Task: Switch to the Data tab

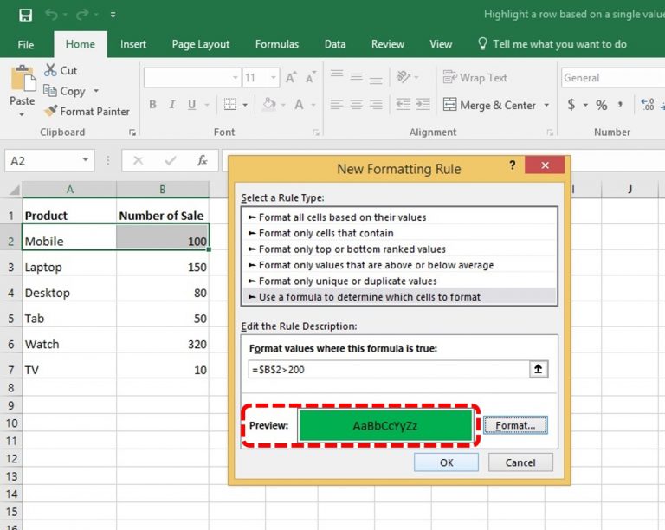Action: (x=335, y=44)
